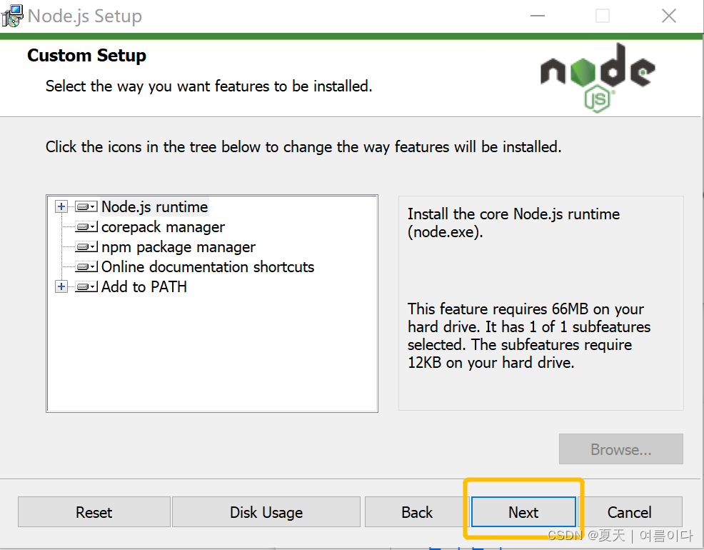Close the Node.js Setup window

669,16
